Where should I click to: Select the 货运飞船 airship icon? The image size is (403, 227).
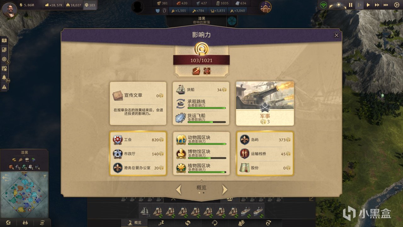point(180,118)
